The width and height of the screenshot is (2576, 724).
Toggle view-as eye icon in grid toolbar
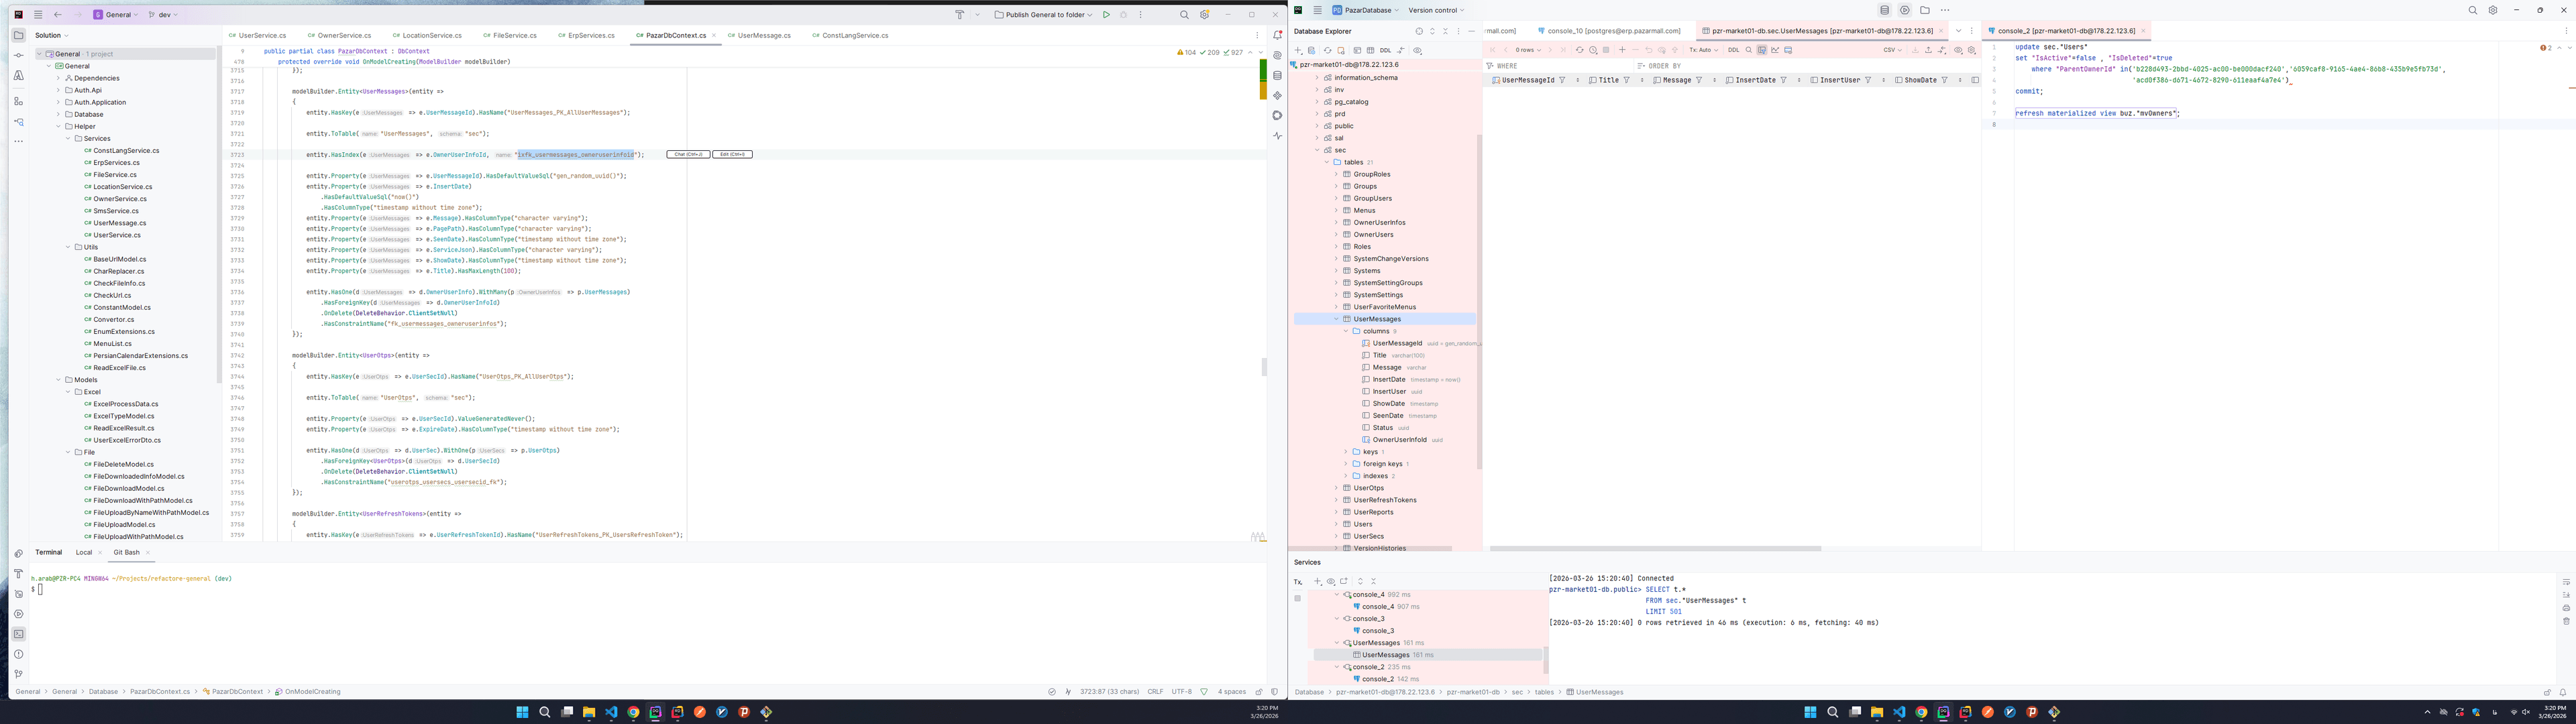pos(1958,50)
